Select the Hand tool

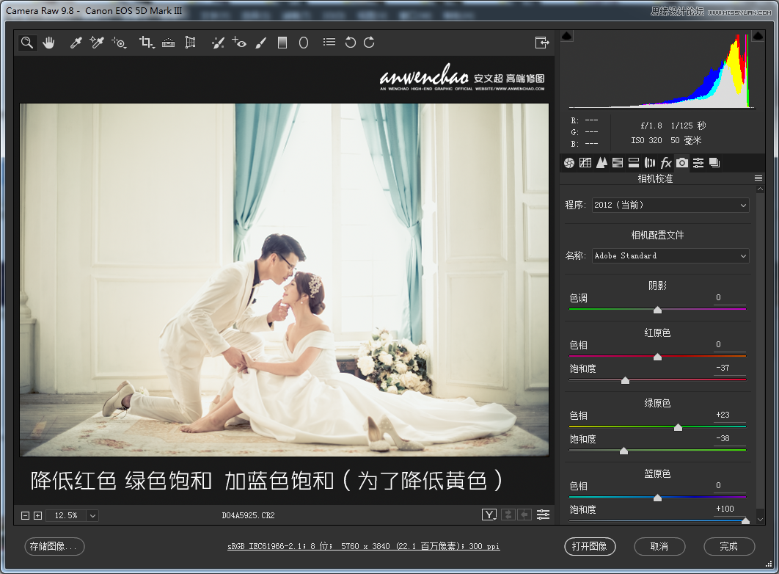[x=48, y=42]
